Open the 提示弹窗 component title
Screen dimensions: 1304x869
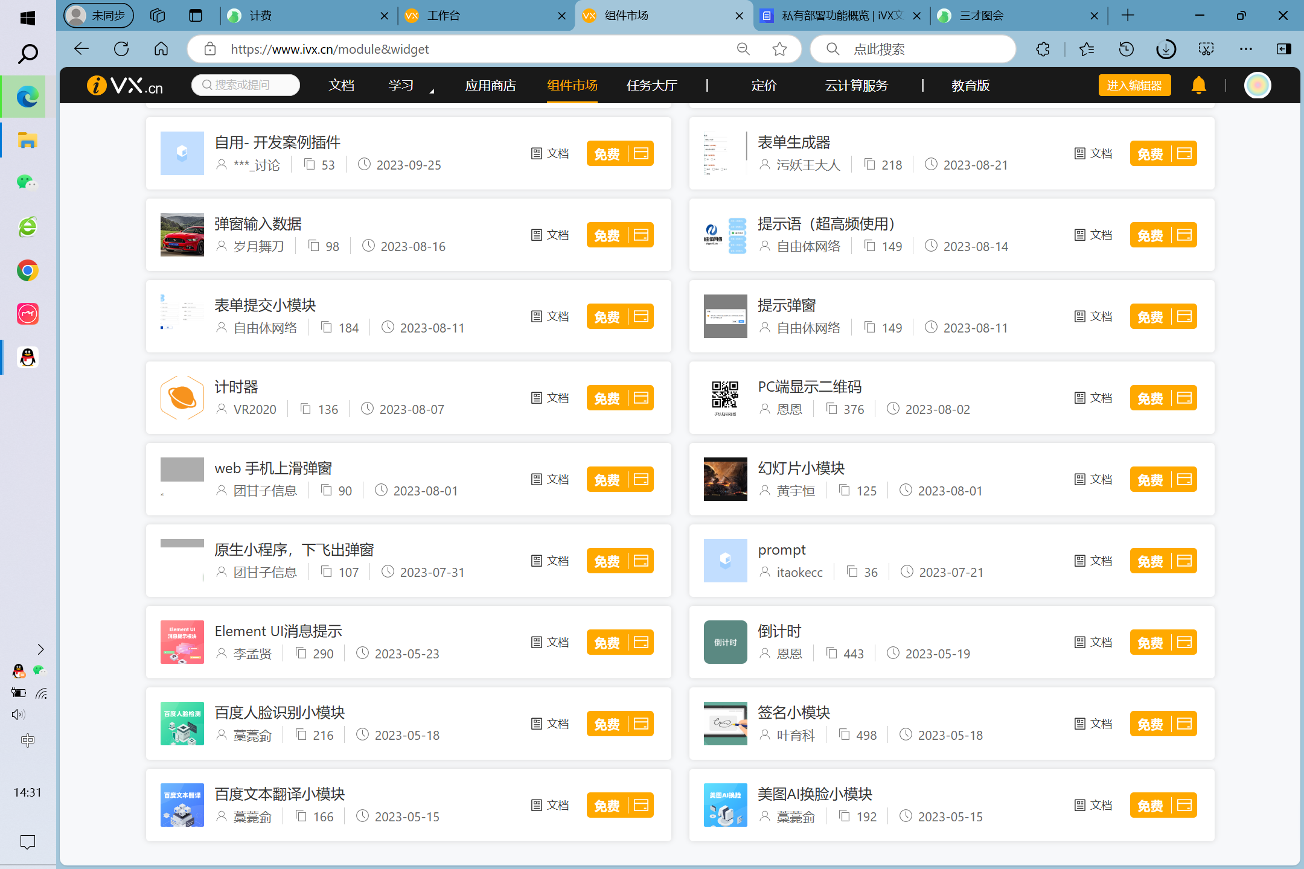[787, 305]
